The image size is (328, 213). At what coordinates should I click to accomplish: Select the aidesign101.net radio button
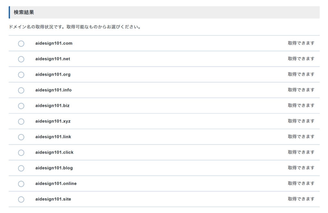click(21, 59)
